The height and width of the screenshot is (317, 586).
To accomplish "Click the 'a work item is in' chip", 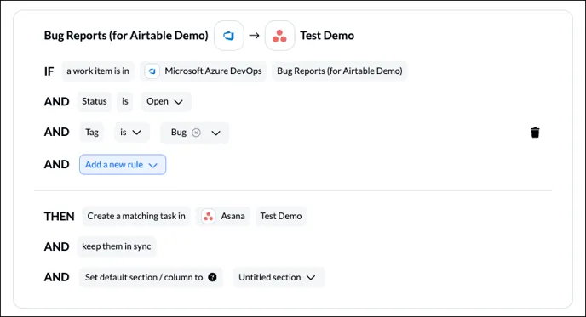I will 98,71.
